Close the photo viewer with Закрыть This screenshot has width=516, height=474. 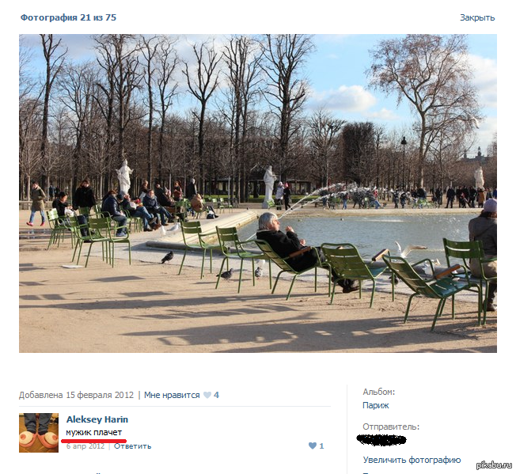[477, 17]
